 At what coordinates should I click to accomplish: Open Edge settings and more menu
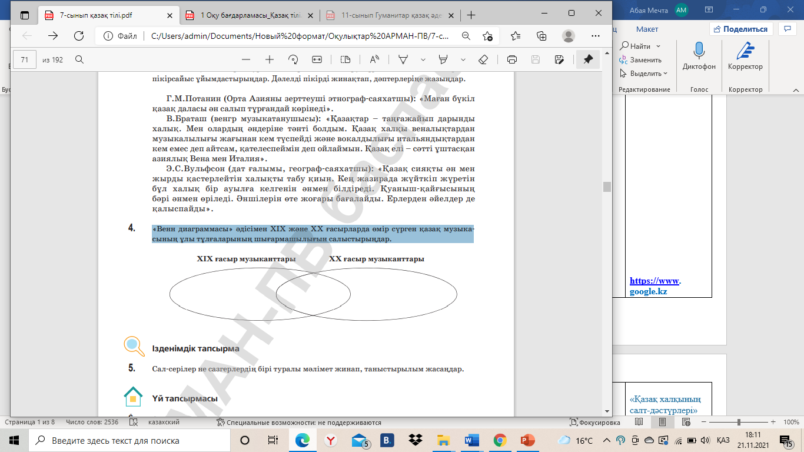tap(594, 36)
